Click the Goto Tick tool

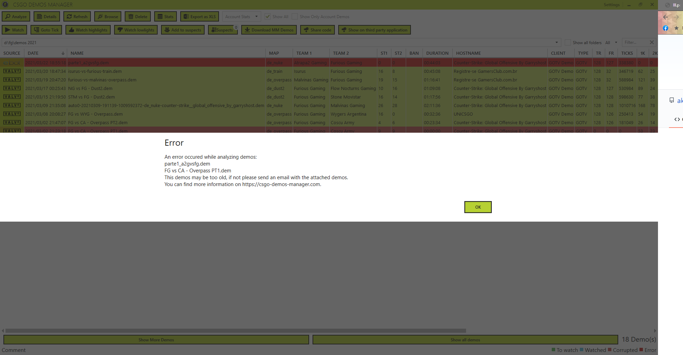(46, 30)
